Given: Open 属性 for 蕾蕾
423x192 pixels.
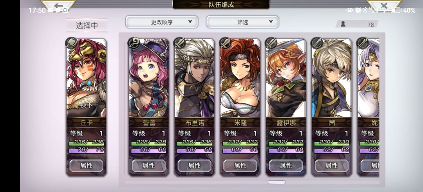Looking at the screenshot, I should pyautogui.click(x=149, y=166).
